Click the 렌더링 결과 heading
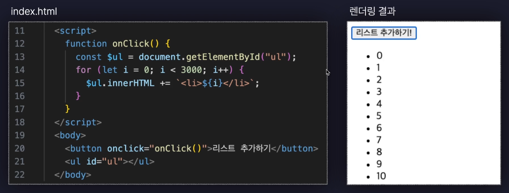Viewport: 509px width, 193px height. [x=372, y=11]
